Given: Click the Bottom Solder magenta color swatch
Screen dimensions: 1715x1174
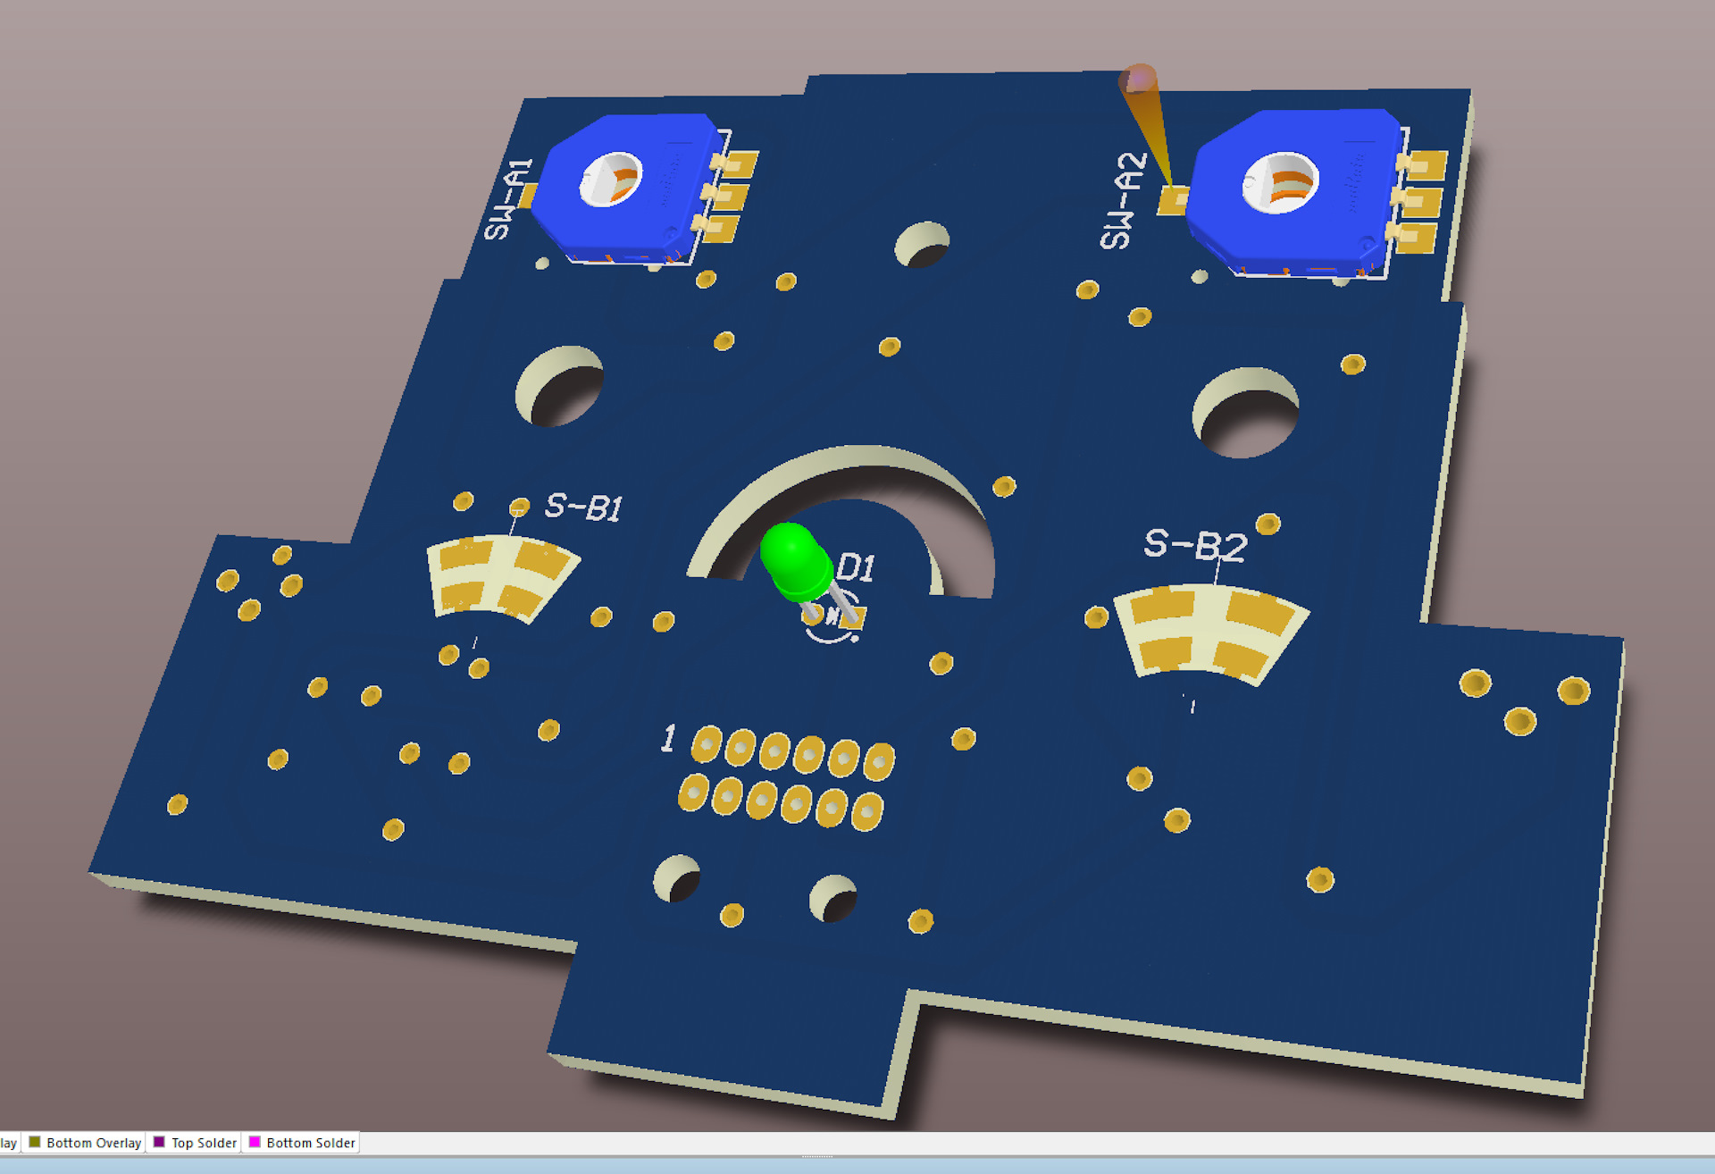Looking at the screenshot, I should click(255, 1143).
